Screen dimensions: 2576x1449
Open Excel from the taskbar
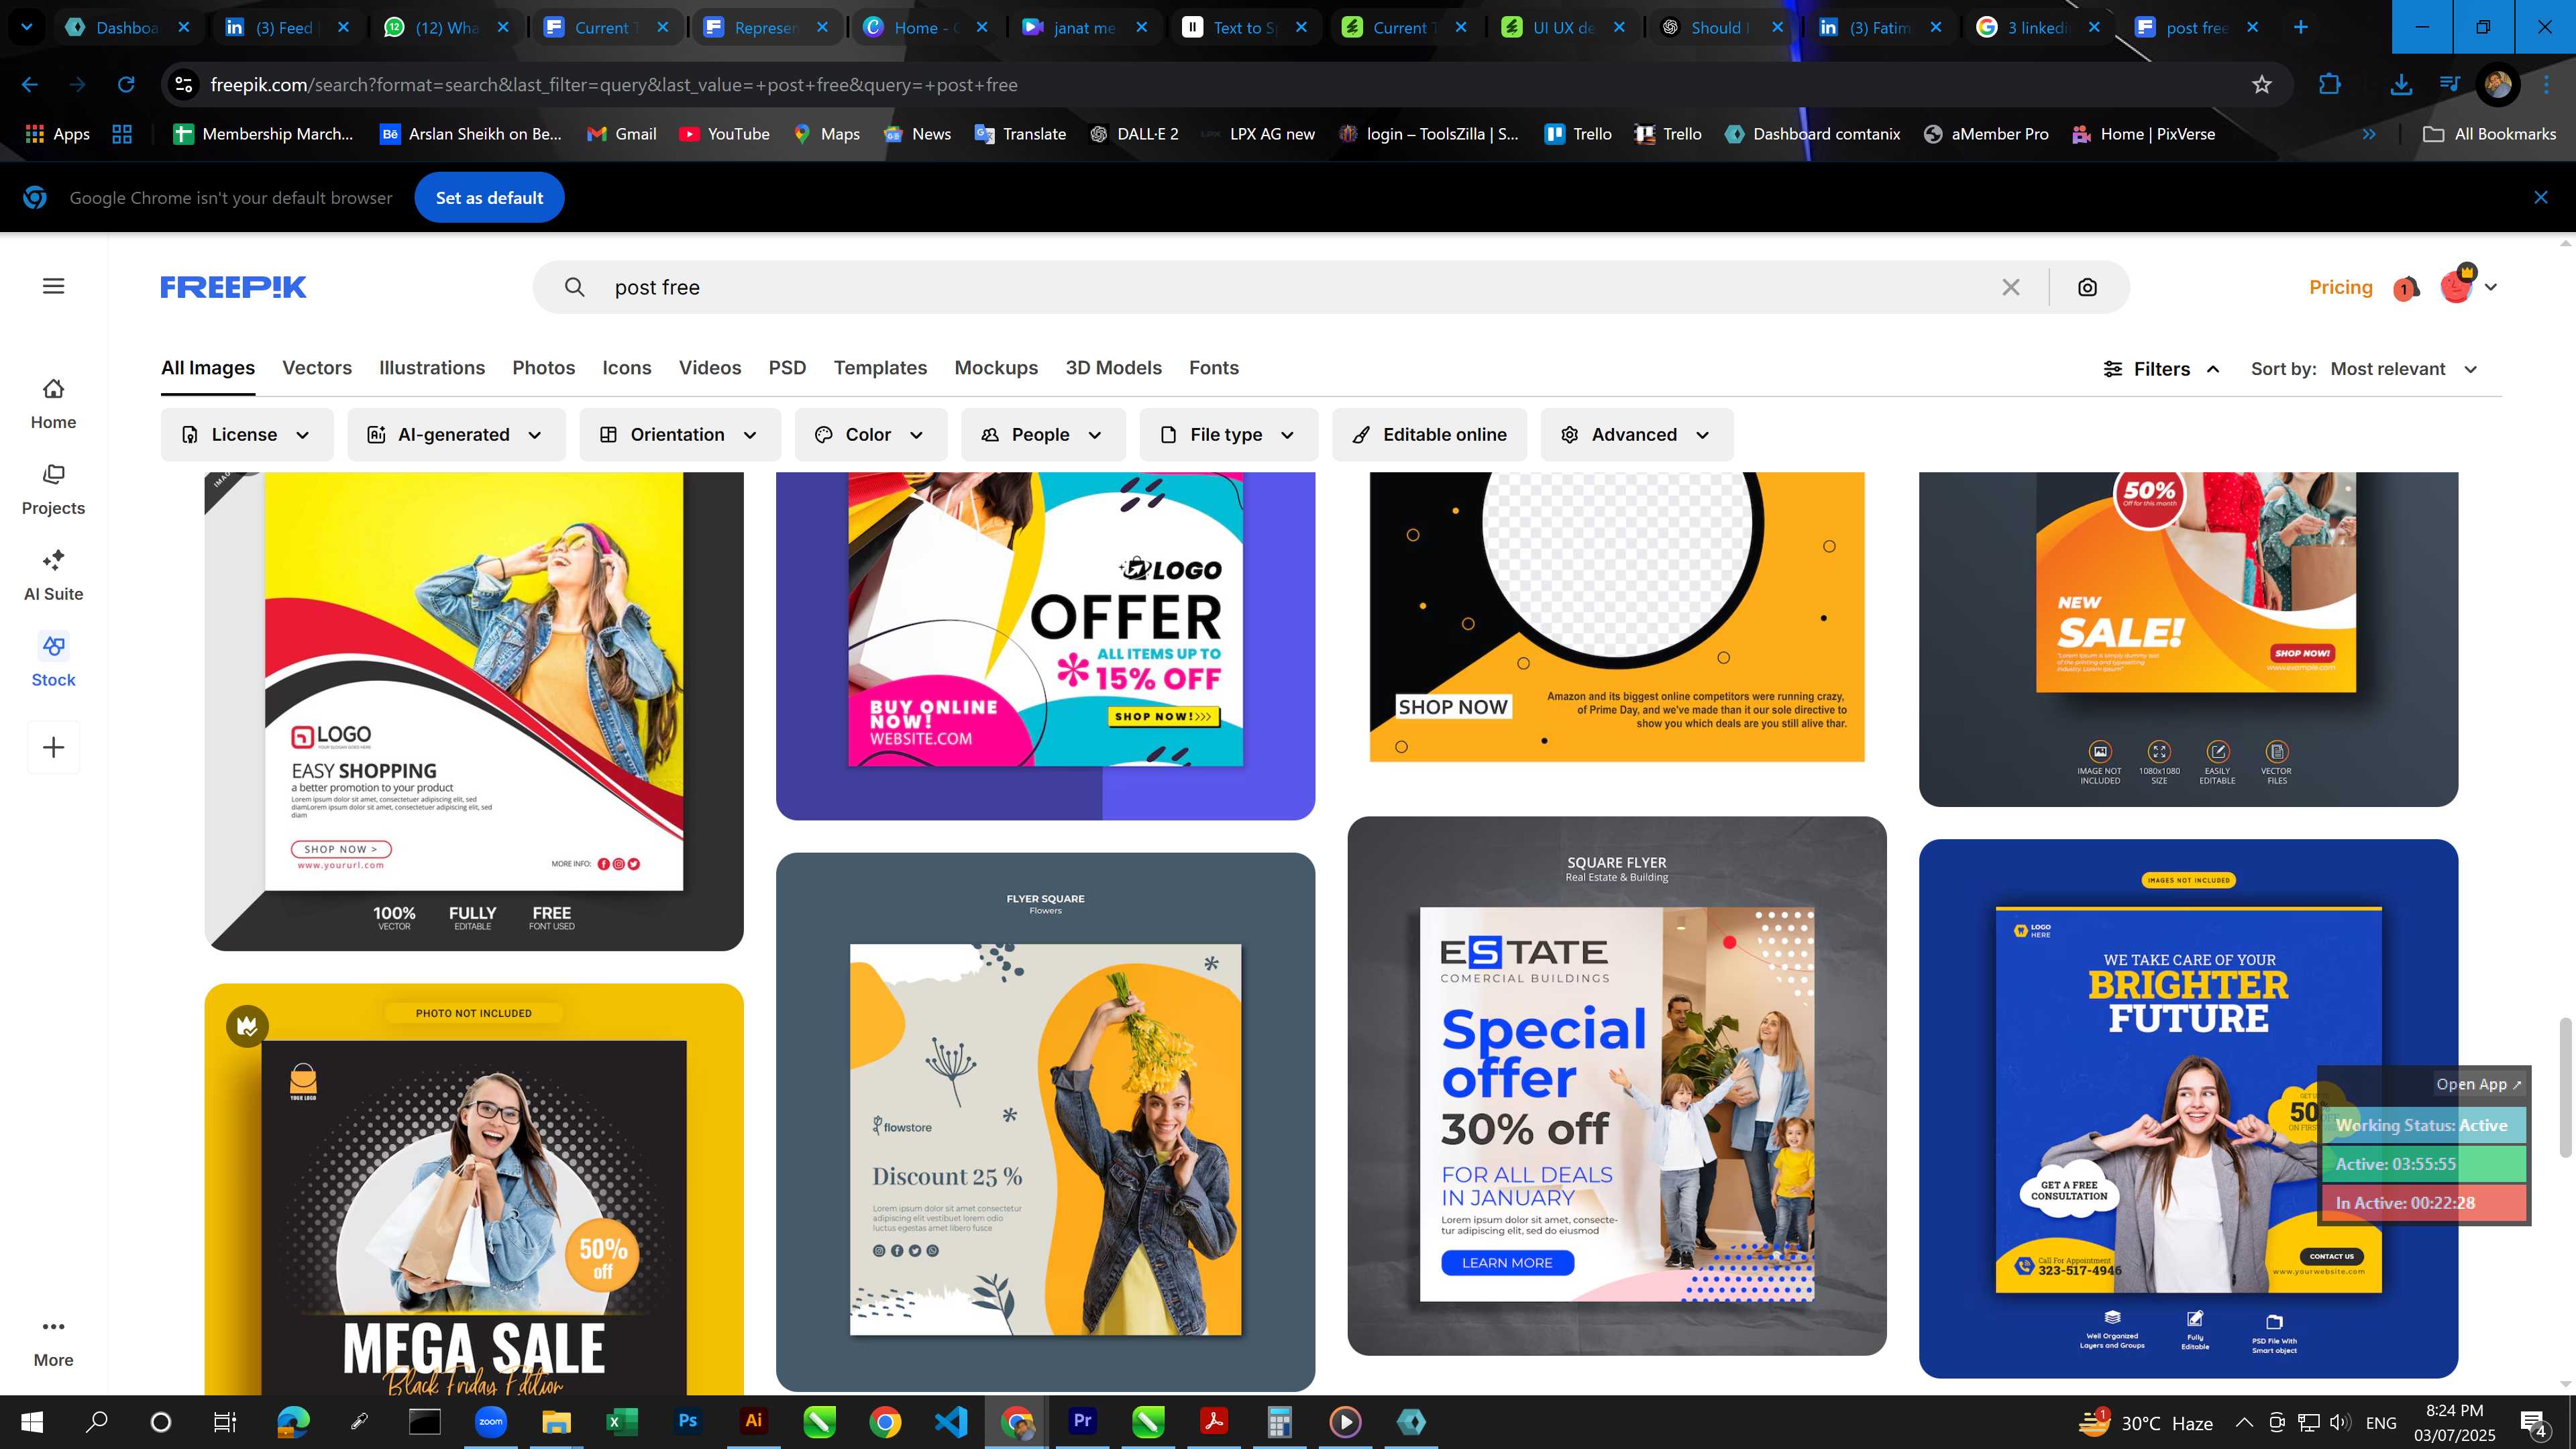621,1421
